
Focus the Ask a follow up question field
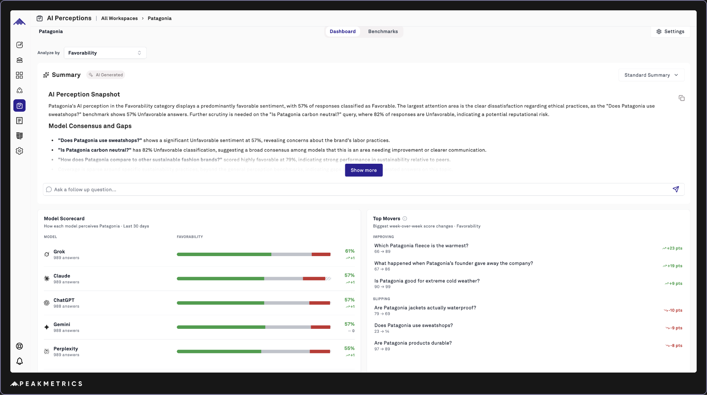(x=364, y=190)
